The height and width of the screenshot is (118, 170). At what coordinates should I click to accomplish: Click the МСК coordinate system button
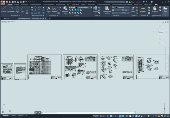point(160,43)
